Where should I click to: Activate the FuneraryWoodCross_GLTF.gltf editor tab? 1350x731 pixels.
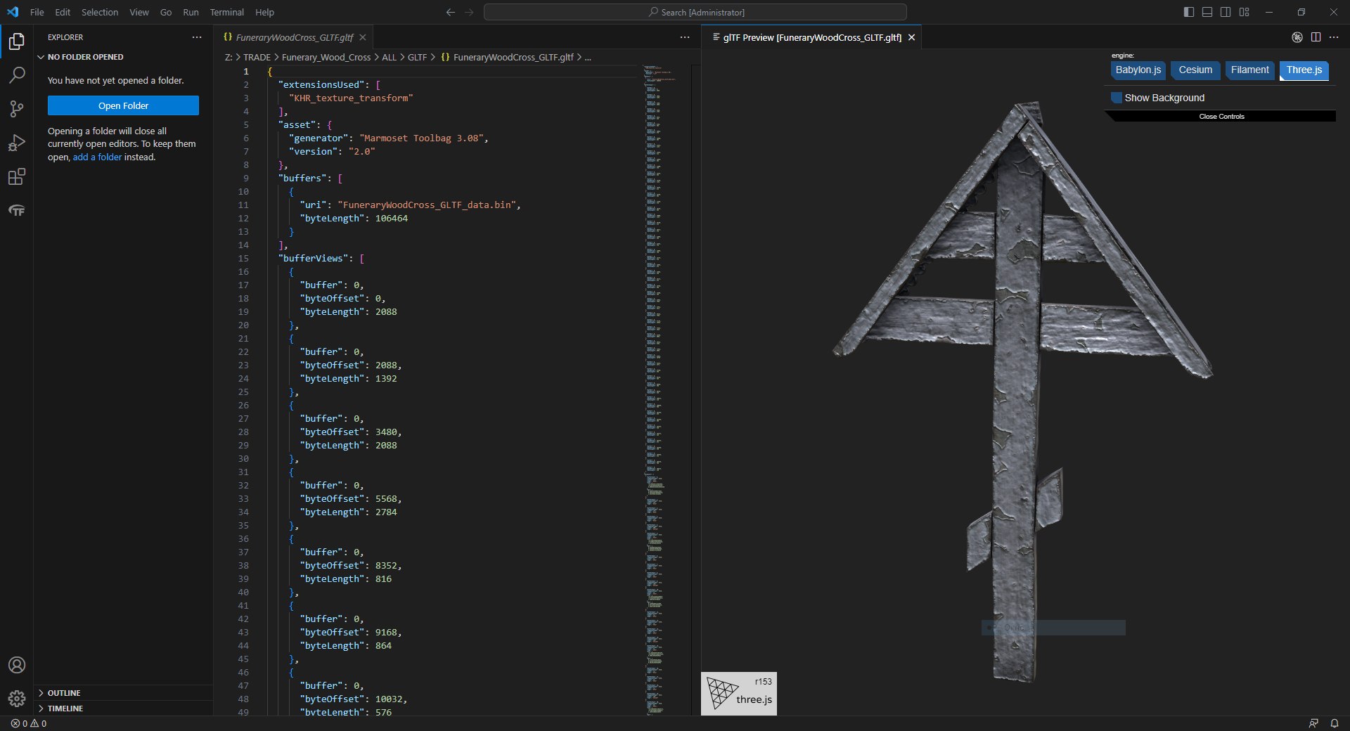(x=295, y=37)
